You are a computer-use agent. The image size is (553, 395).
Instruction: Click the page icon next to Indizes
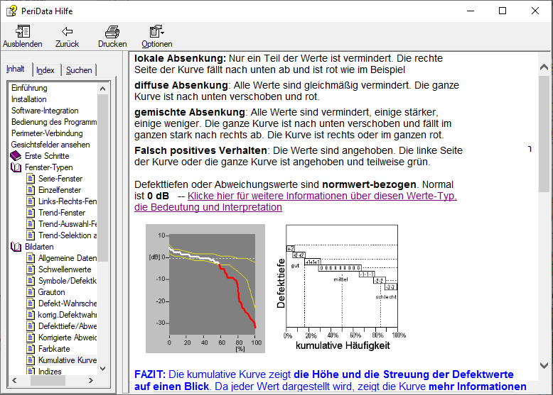pos(31,371)
